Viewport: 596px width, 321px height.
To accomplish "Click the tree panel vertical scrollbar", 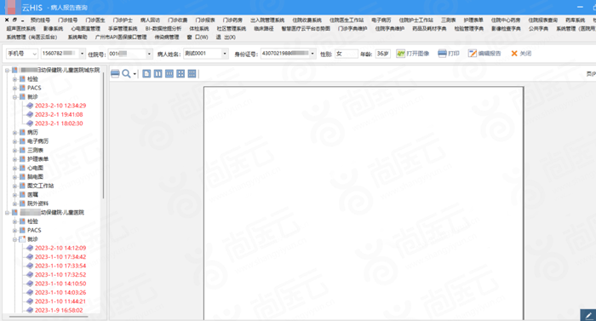I will coord(103,135).
